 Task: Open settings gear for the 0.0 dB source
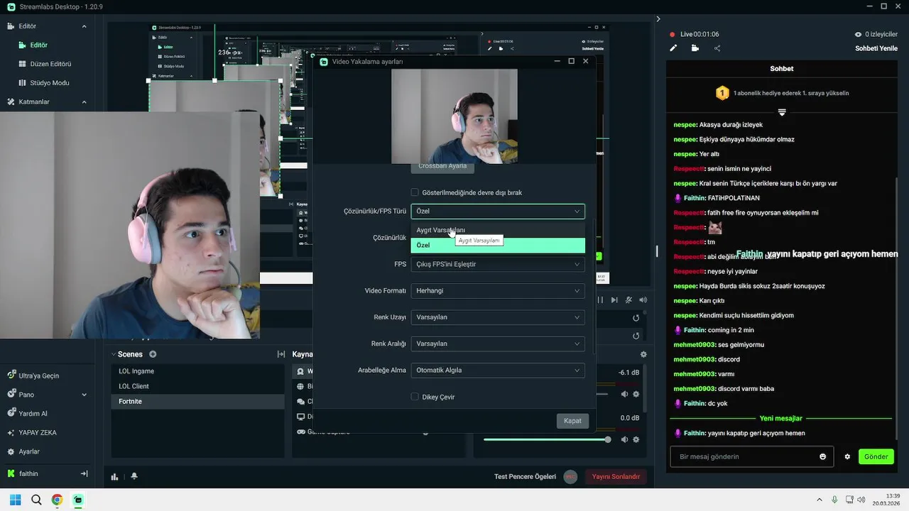(x=636, y=439)
